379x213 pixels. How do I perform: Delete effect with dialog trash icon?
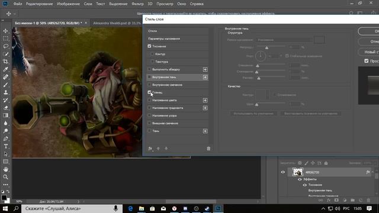click(208, 149)
